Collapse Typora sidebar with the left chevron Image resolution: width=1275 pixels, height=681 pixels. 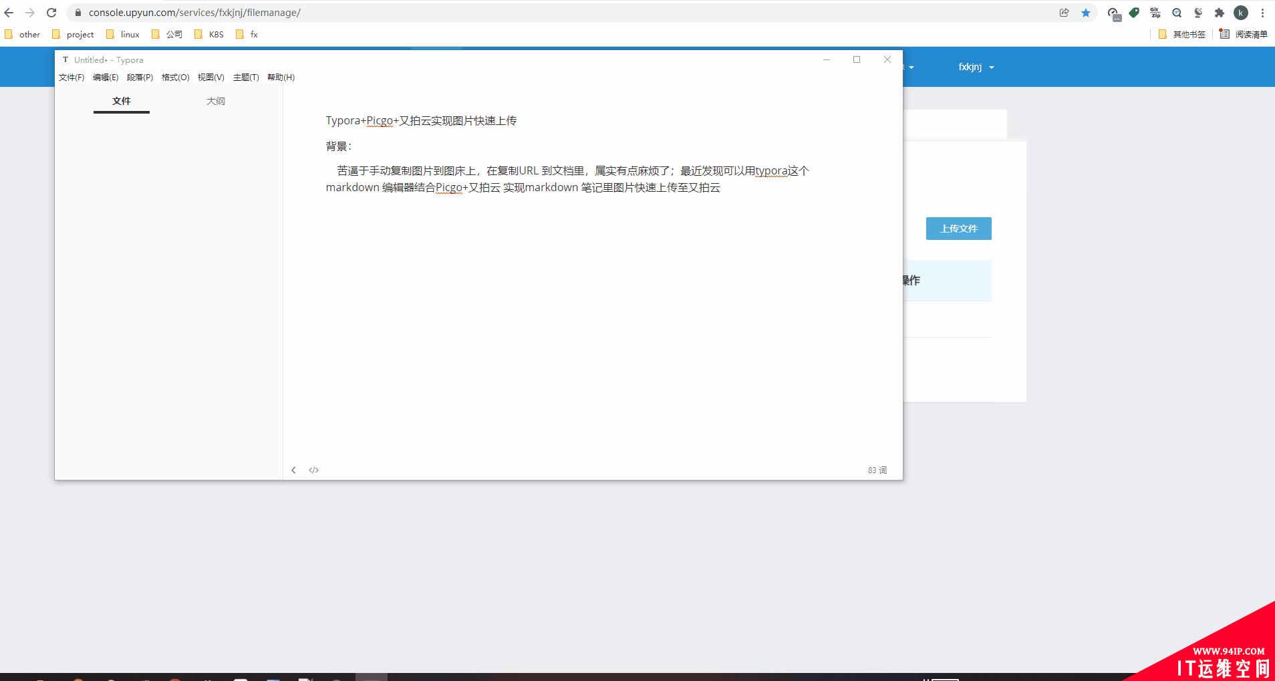pyautogui.click(x=293, y=470)
